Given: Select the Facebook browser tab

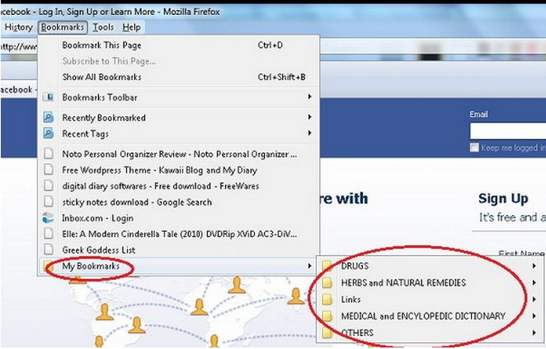Looking at the screenshot, I should click(17, 89).
